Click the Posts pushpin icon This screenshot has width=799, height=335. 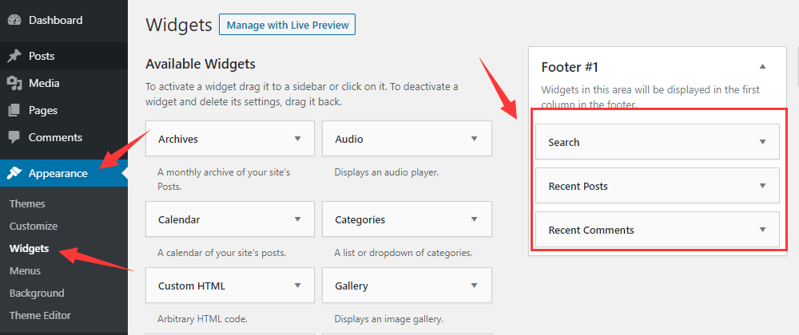tap(14, 56)
